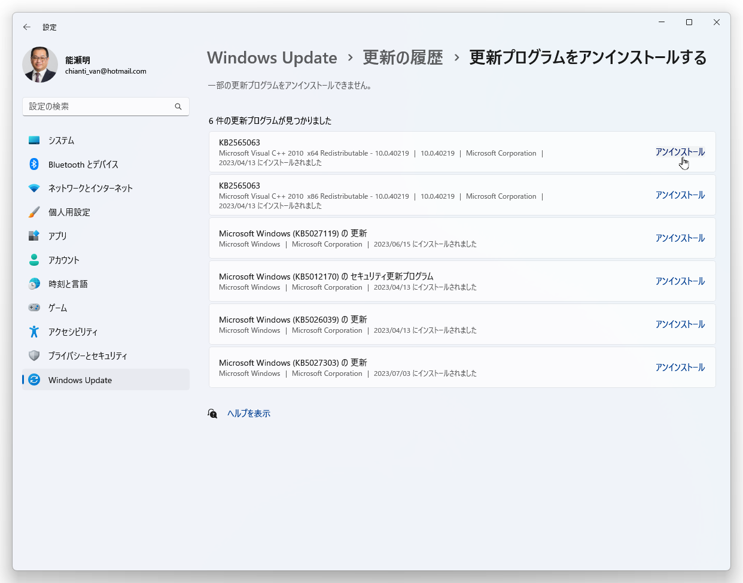Maximize the Settings window

(689, 22)
